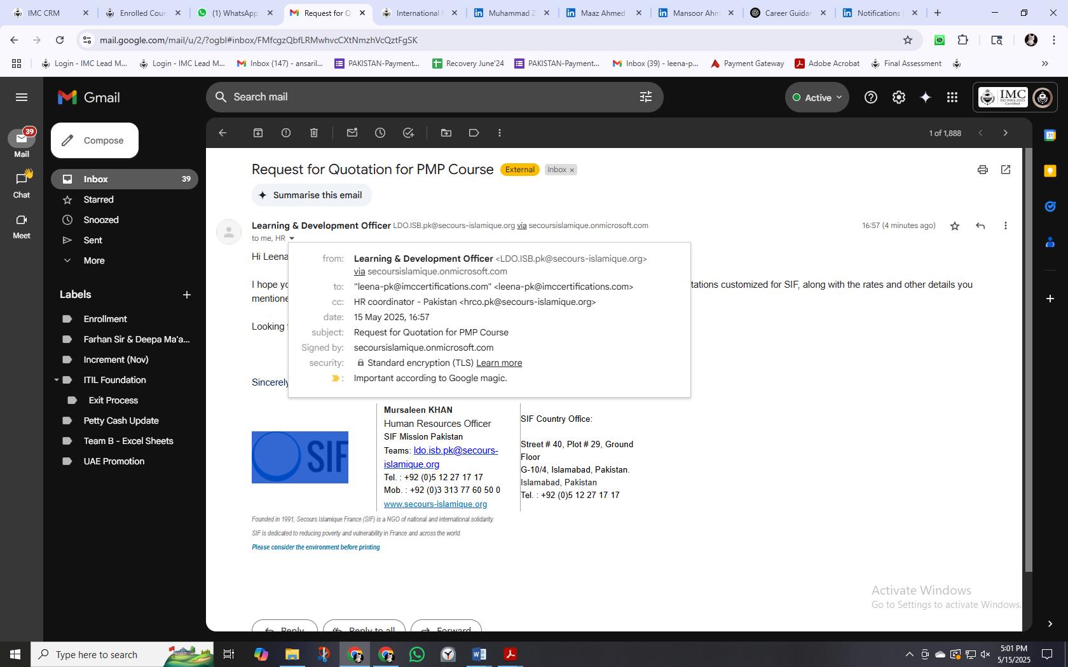Bookmark this page with the star icon

(908, 40)
